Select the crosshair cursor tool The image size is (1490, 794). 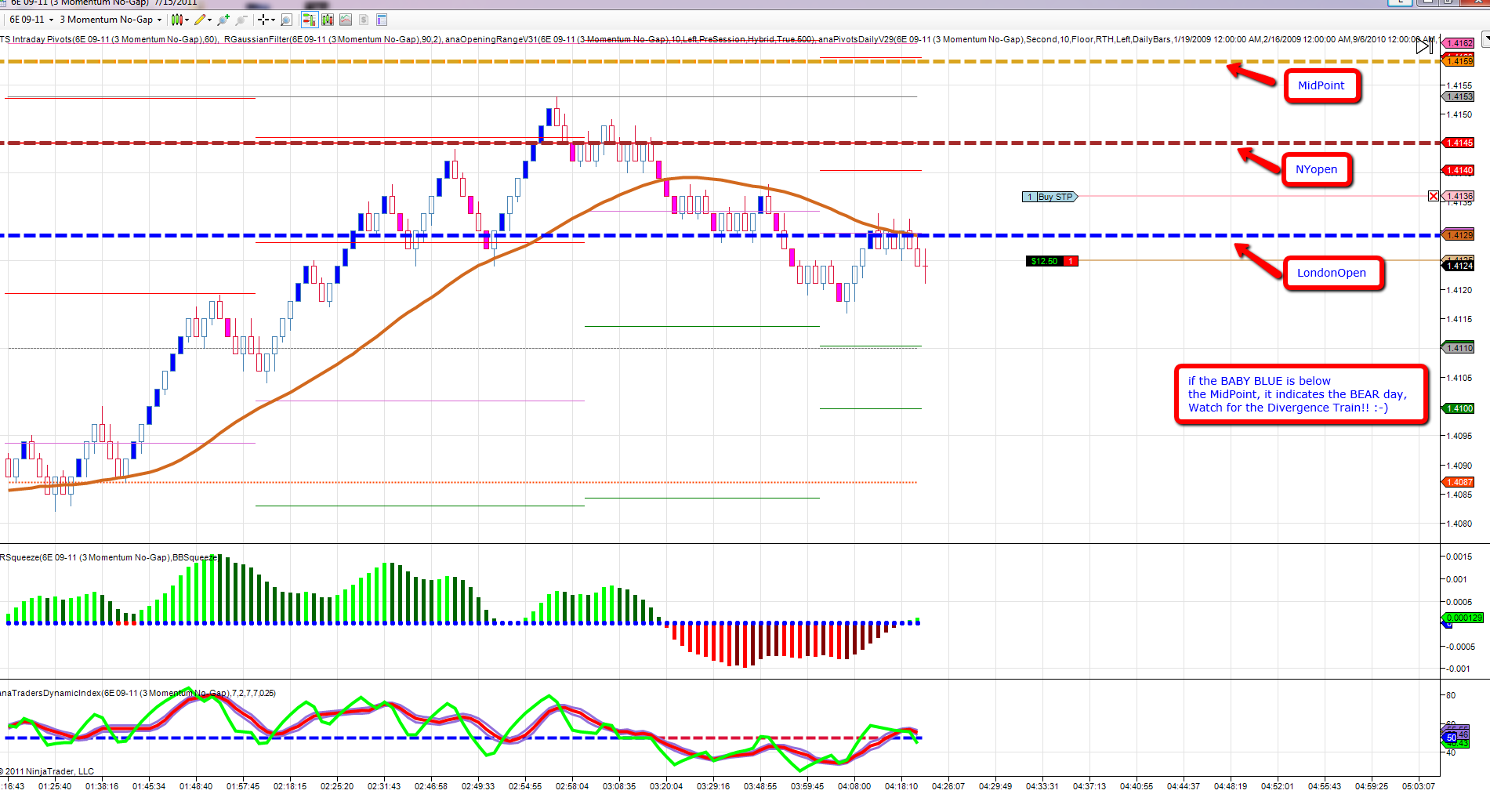click(263, 20)
